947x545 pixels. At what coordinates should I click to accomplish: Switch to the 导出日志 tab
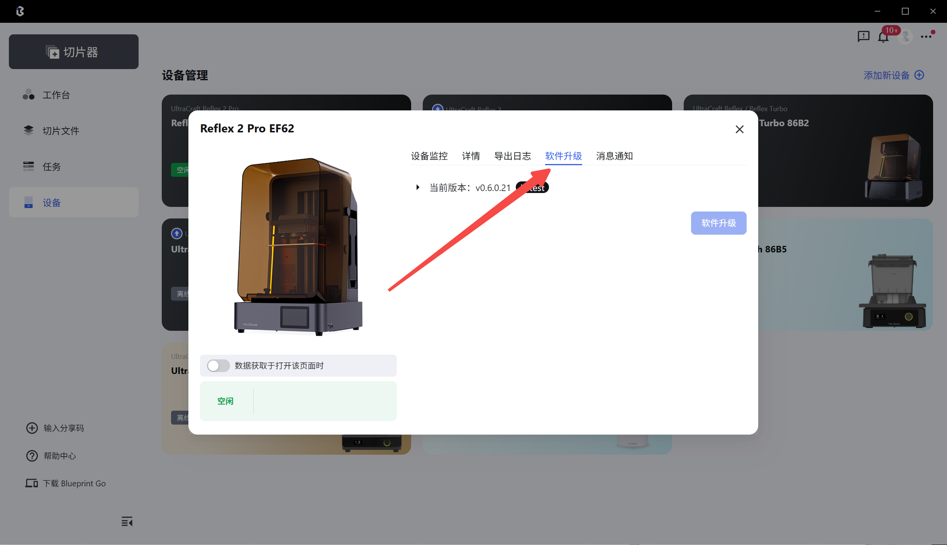(x=512, y=156)
